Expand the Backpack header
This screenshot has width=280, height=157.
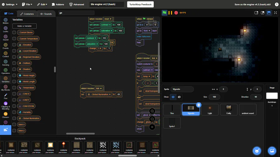coord(80,138)
